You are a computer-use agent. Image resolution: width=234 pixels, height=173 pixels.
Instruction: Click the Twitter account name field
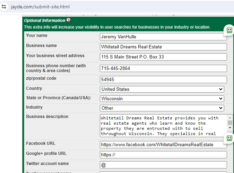coord(163,165)
